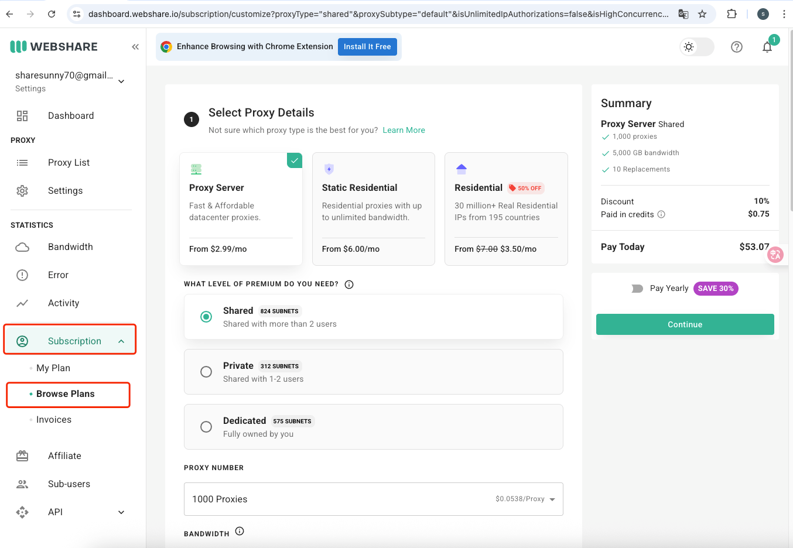Click the Settings gear icon in sidebar

[22, 191]
